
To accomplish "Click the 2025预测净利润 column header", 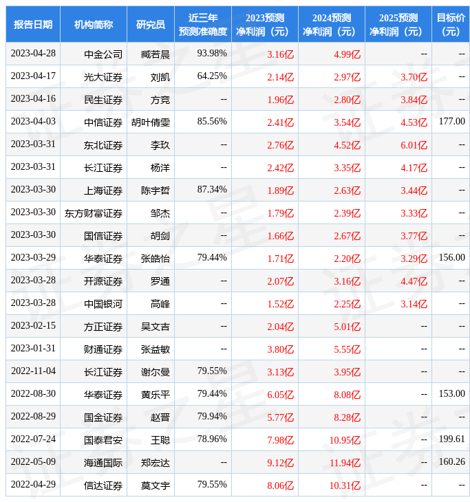I will (398, 25).
